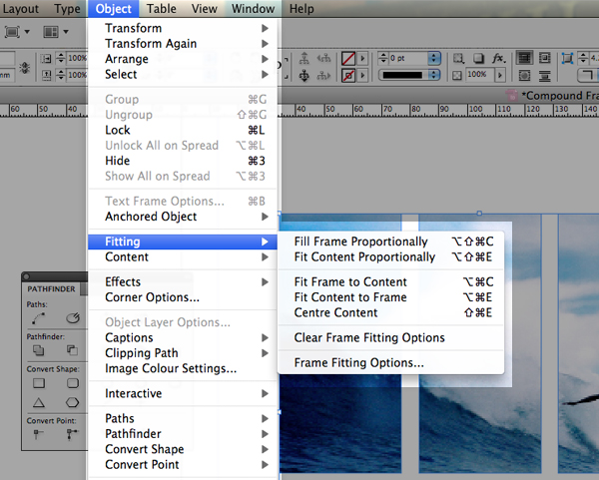
Task: Convert shape to a triangle
Action: click(39, 402)
